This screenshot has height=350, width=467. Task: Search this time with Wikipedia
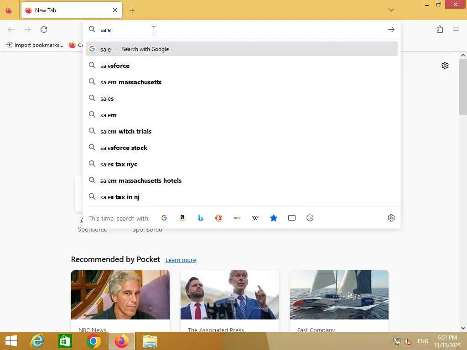(x=255, y=218)
